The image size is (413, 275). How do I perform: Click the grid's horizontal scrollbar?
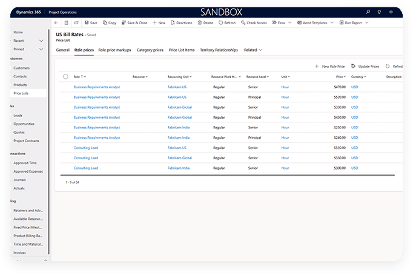230,175
